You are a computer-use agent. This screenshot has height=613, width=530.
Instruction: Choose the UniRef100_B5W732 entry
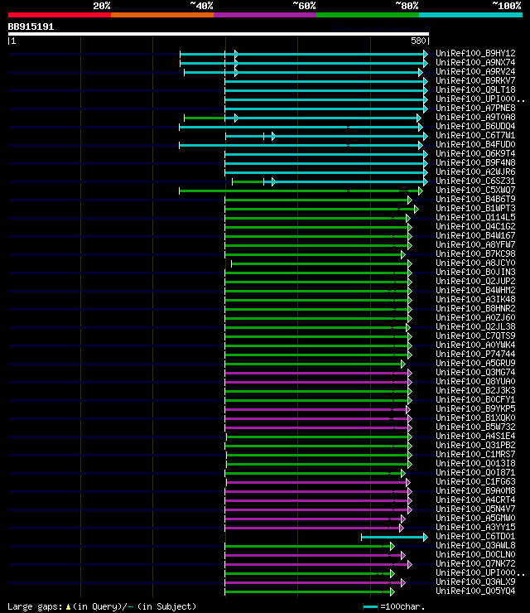[475, 427]
